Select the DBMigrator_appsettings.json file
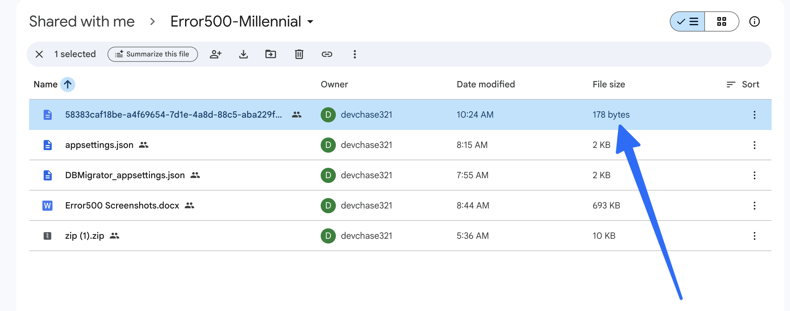Screen dimensions: 790x311 (x=125, y=175)
